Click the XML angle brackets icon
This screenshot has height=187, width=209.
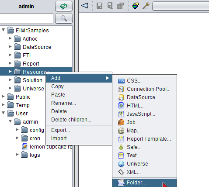click(x=121, y=172)
